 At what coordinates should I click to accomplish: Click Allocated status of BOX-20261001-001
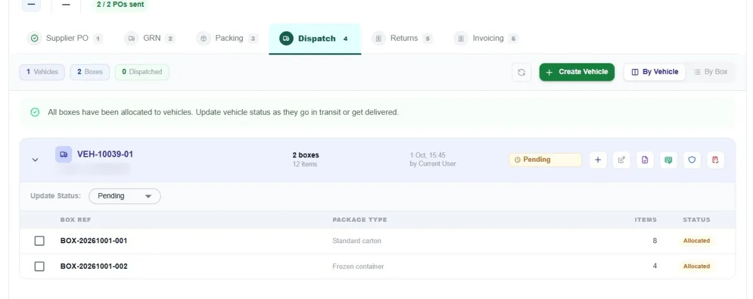697,241
